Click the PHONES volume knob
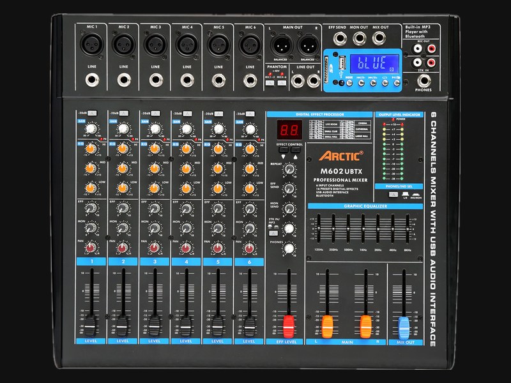Viewport: 511px width, 383px height. (289, 248)
